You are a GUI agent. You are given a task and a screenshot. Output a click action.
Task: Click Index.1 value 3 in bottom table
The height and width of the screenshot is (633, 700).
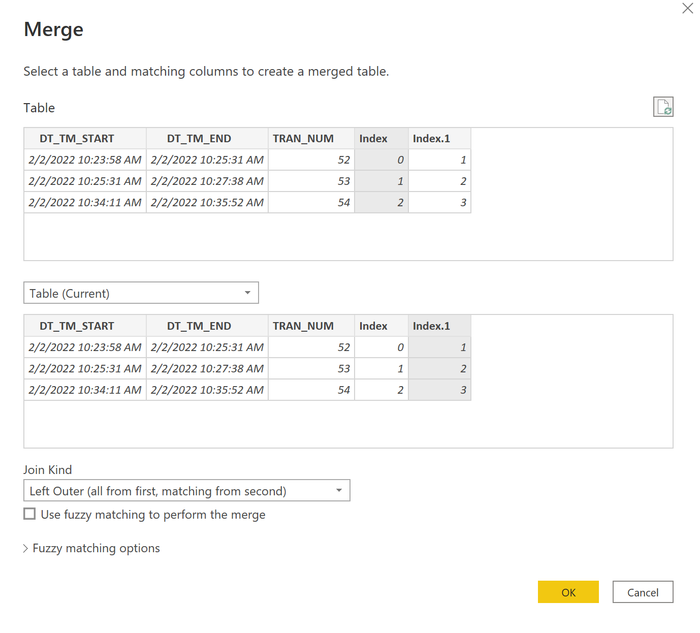point(440,390)
